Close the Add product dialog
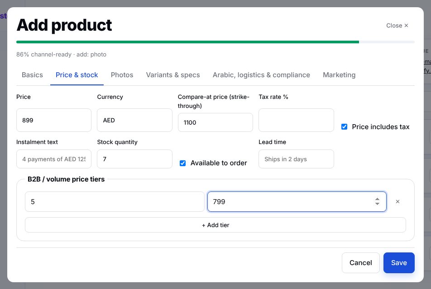 point(397,25)
